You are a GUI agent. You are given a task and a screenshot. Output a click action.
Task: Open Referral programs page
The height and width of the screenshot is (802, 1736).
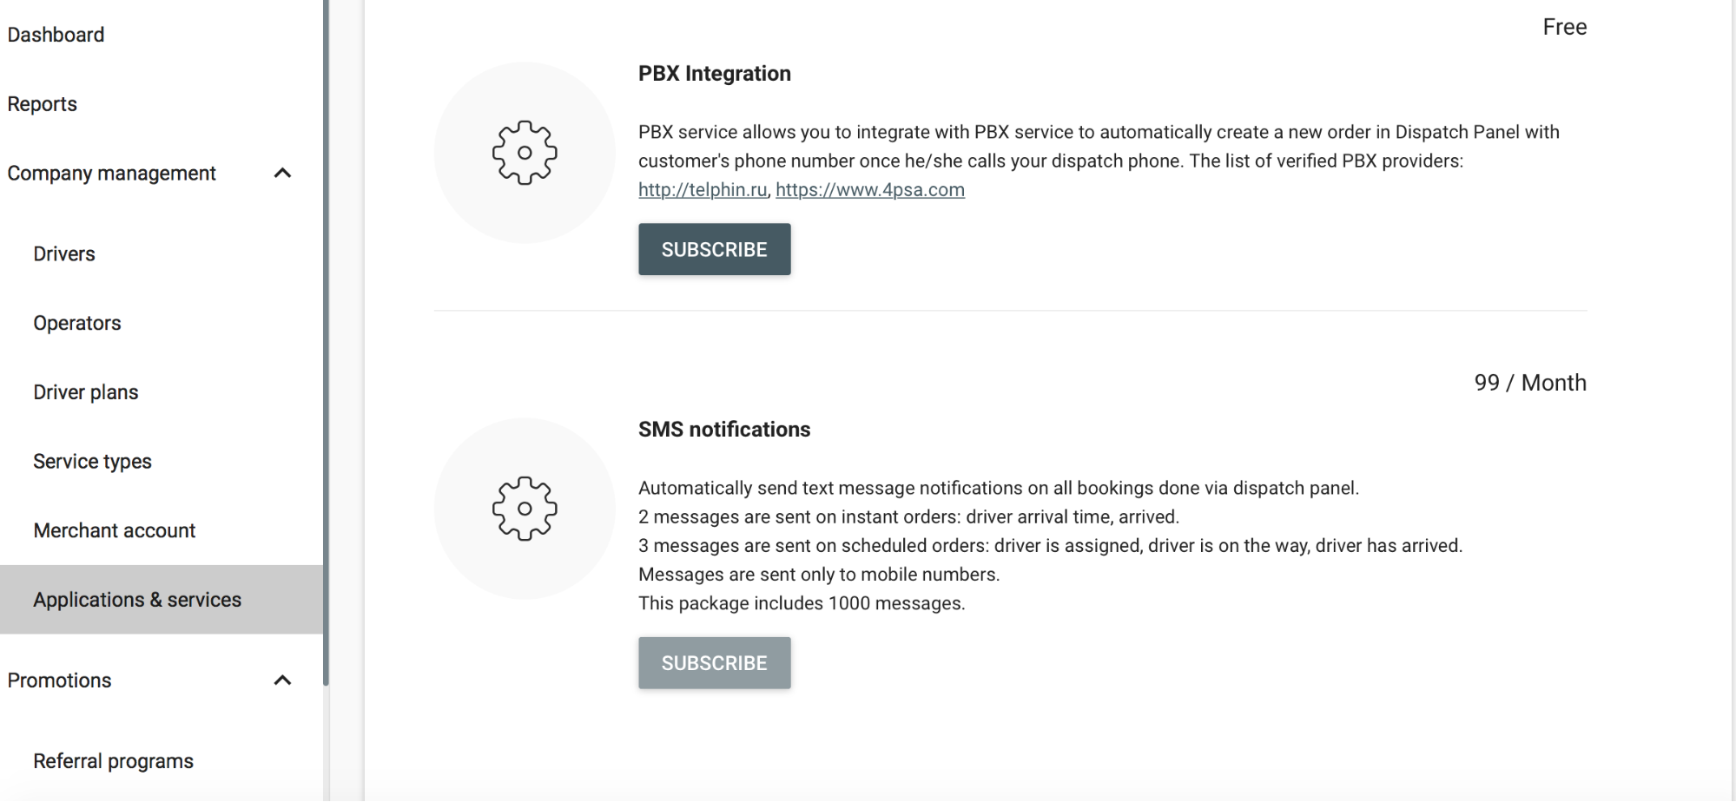tap(114, 761)
